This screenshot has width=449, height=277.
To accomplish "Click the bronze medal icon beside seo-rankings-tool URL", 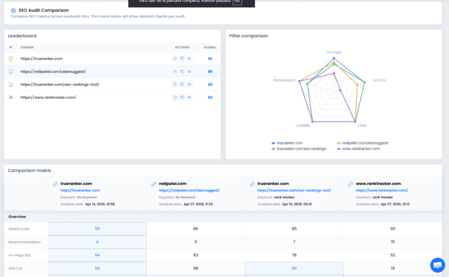I will click(x=11, y=85).
